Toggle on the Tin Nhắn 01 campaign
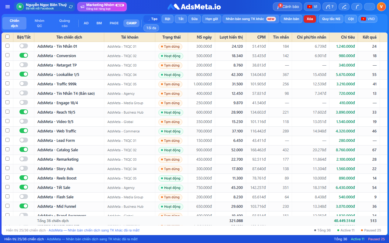Viewport: 389px width, 243px height. coord(24,46)
